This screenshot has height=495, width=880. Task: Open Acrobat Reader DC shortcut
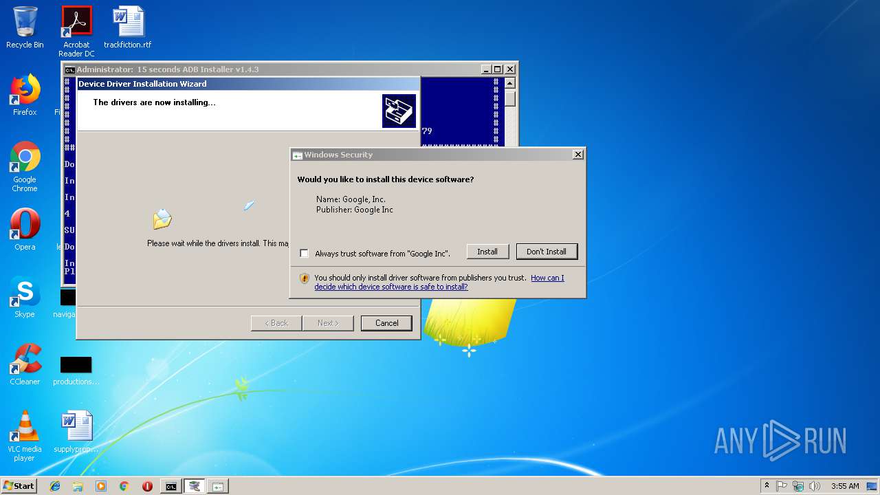[x=76, y=31]
